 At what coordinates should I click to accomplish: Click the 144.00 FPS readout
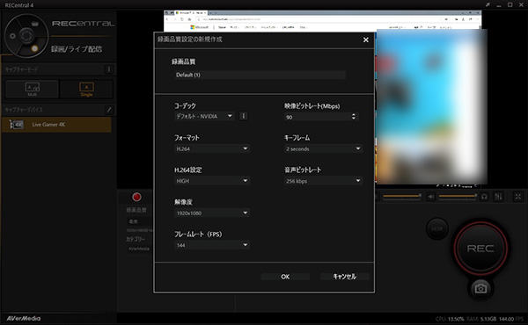click(x=511, y=319)
